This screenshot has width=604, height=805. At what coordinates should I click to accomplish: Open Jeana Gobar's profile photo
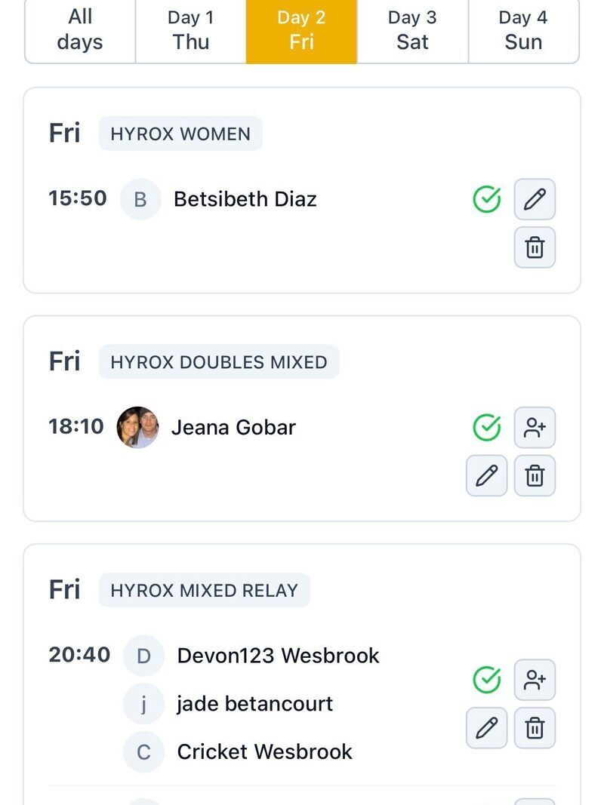[x=137, y=428]
